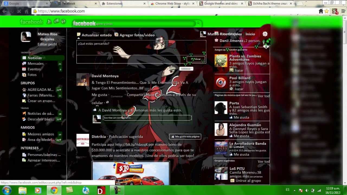Open the bit.ly link in Distrikia post
The height and width of the screenshot is (195, 347).
pos(131,145)
